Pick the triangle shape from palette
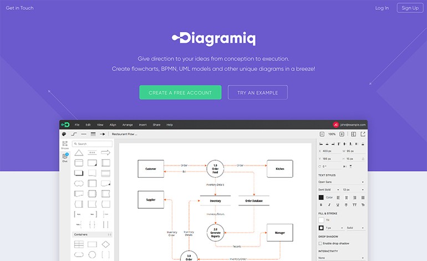This screenshot has width=427, height=261. (x=79, y=153)
